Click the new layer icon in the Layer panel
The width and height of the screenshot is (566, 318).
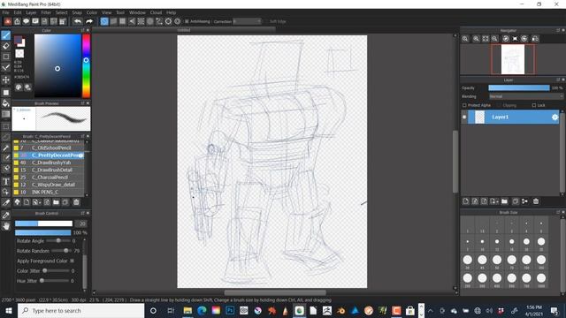(466, 201)
